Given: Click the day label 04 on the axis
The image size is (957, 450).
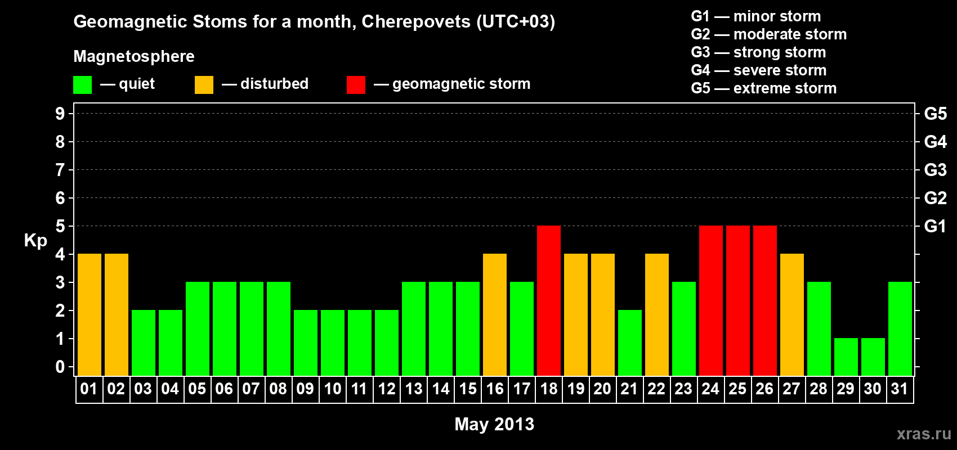Looking at the screenshot, I should click(170, 389).
